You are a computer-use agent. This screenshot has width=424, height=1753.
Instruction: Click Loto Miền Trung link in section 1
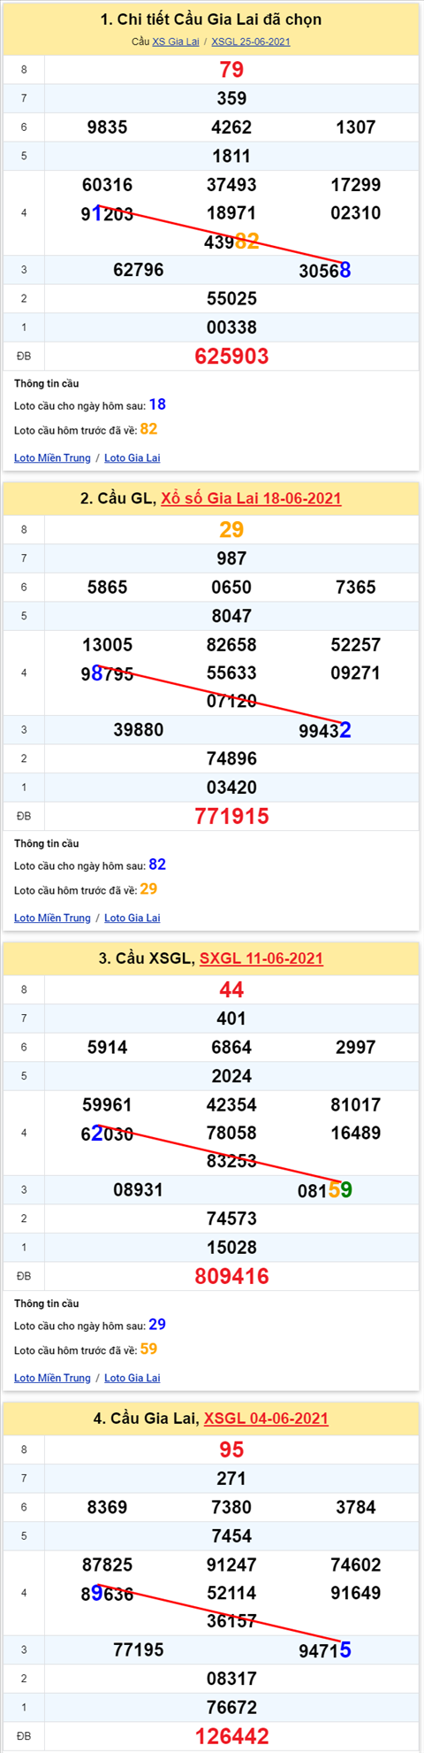click(x=52, y=457)
